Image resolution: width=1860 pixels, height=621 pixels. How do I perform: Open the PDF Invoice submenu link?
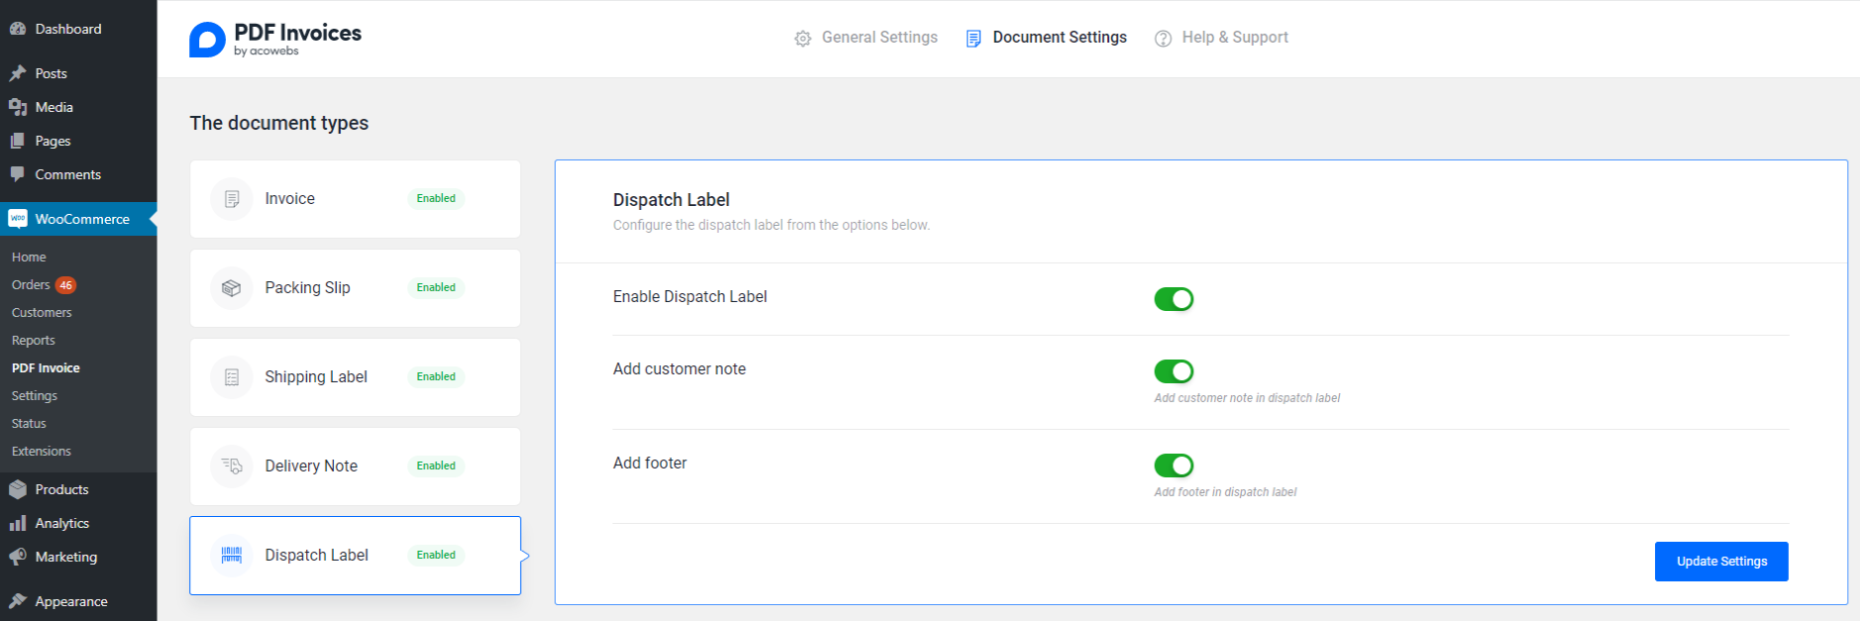[46, 367]
